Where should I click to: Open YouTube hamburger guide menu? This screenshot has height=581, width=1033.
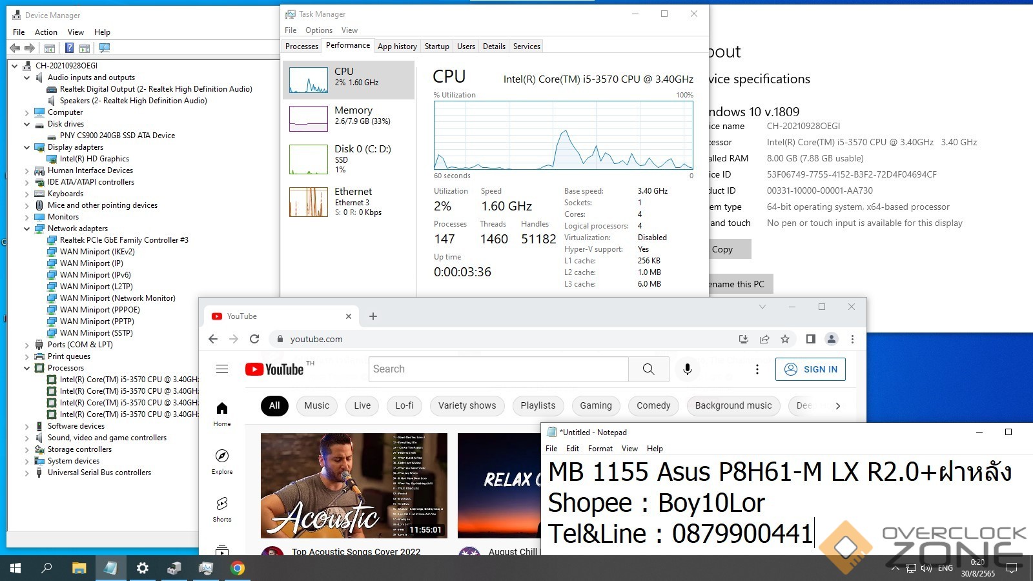[222, 369]
